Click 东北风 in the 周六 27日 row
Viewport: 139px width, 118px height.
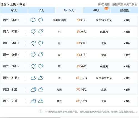[x=104, y=32]
